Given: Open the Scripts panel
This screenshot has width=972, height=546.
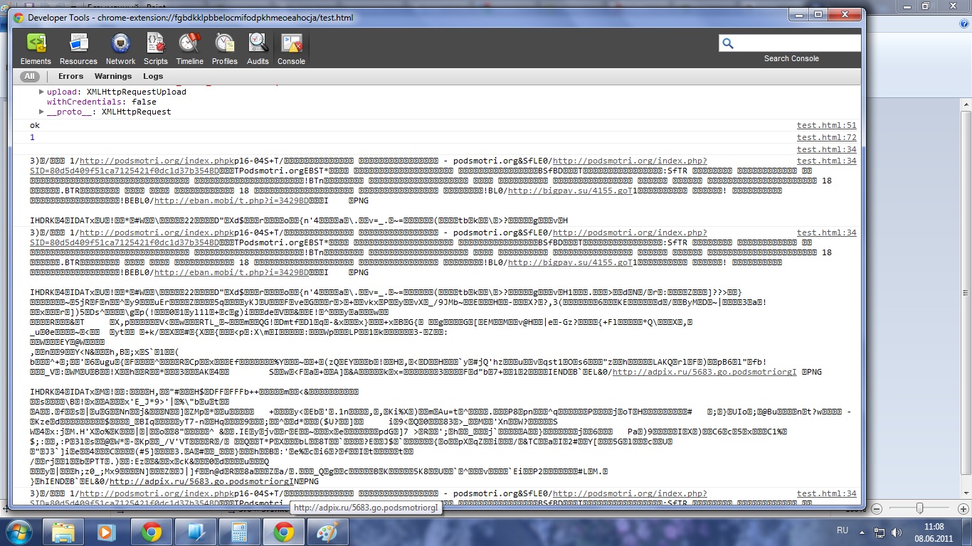Looking at the screenshot, I should [156, 48].
